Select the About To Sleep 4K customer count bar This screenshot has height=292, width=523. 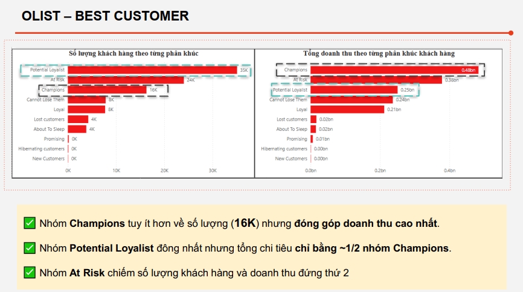point(77,129)
